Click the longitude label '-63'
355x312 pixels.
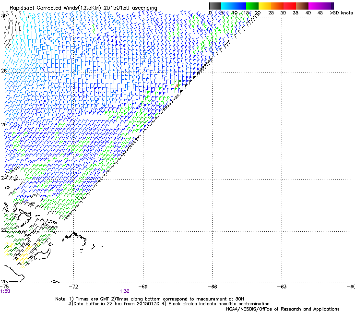tap(282, 287)
